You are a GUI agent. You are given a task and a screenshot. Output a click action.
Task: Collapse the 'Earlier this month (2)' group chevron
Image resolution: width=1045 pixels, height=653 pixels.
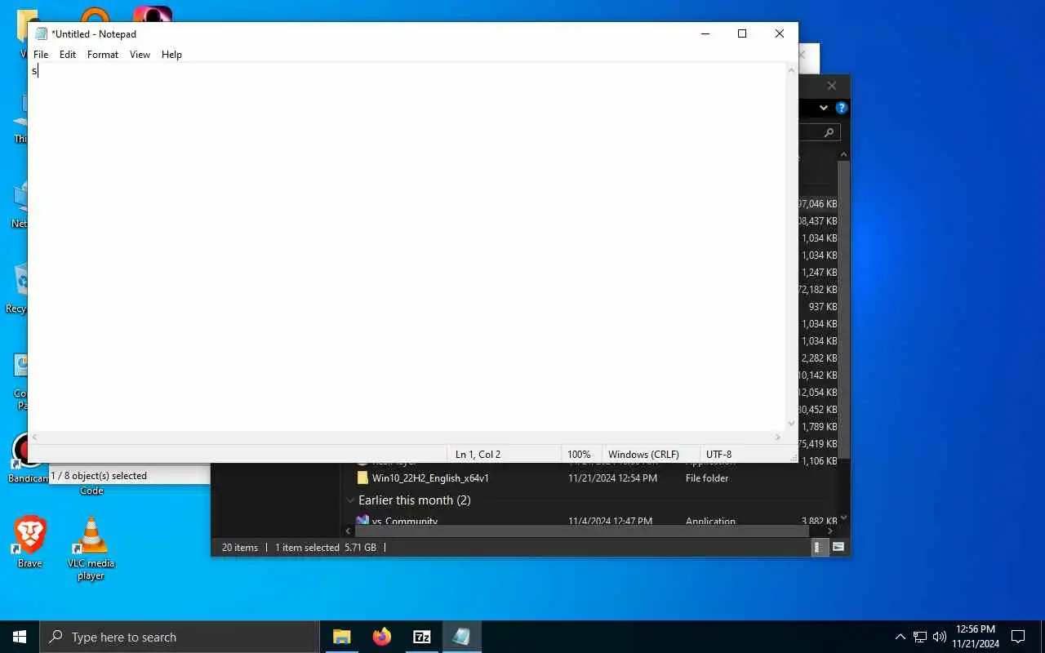pos(350,500)
